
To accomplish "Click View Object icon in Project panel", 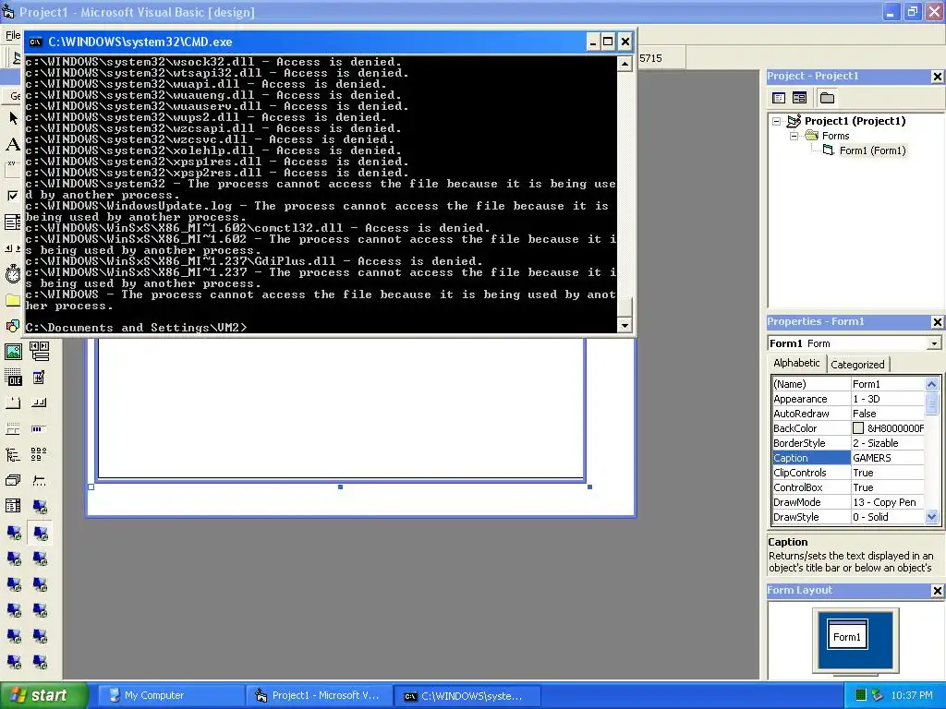I will pos(799,98).
